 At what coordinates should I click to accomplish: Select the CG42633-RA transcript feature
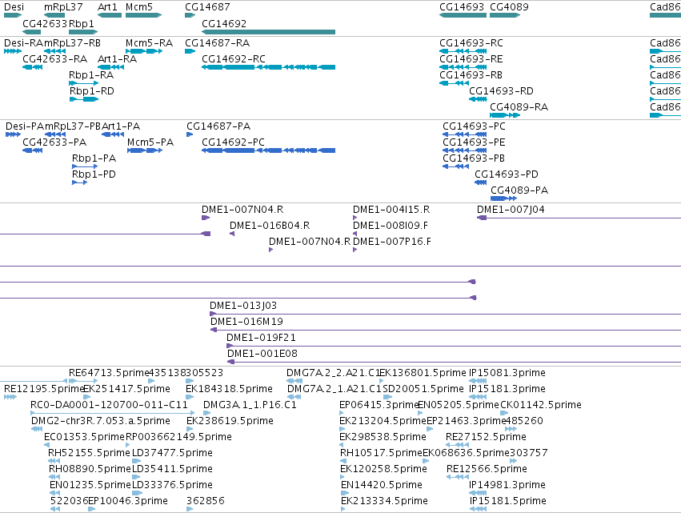pyautogui.click(x=33, y=67)
